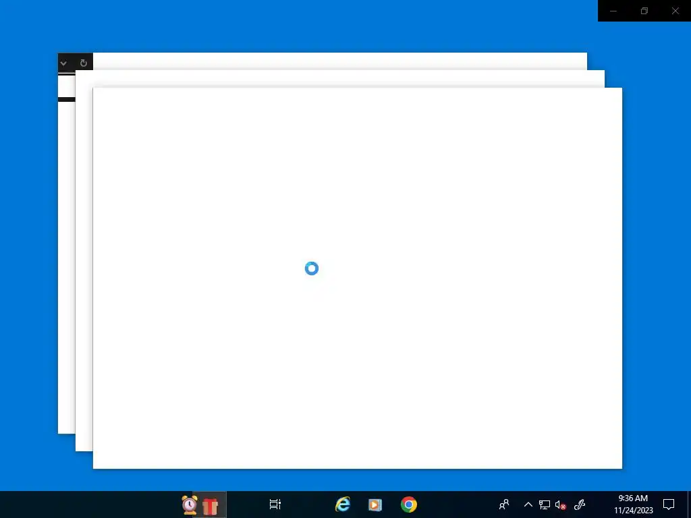Open the Action Center notifications icon
Viewport: 691px width, 518px height.
point(669,505)
